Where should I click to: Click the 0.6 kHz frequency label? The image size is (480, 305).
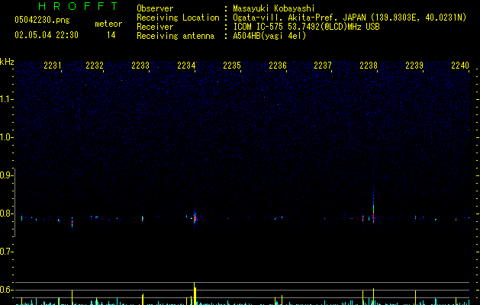point(6,290)
